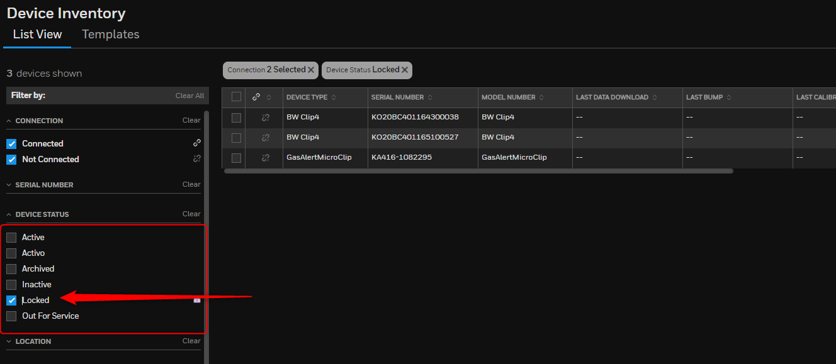Click link icon for GasAlertMicroClip row

click(x=265, y=158)
